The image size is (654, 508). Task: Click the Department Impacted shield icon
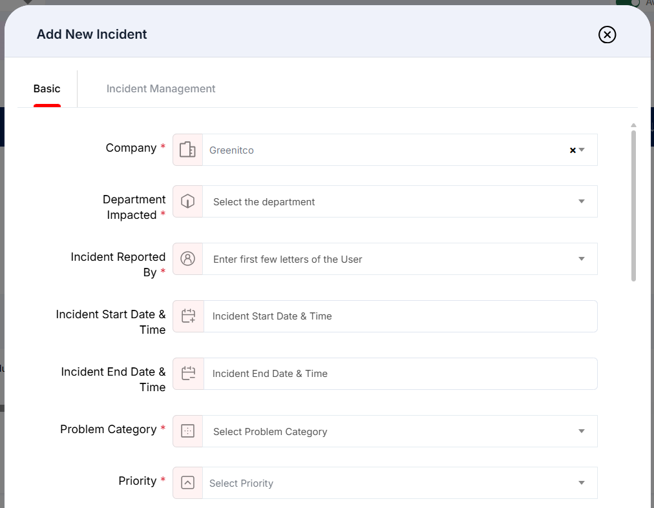click(x=187, y=201)
